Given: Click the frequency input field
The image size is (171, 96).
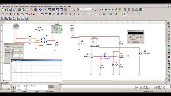Looking at the screenshot, I should tap(16, 51).
